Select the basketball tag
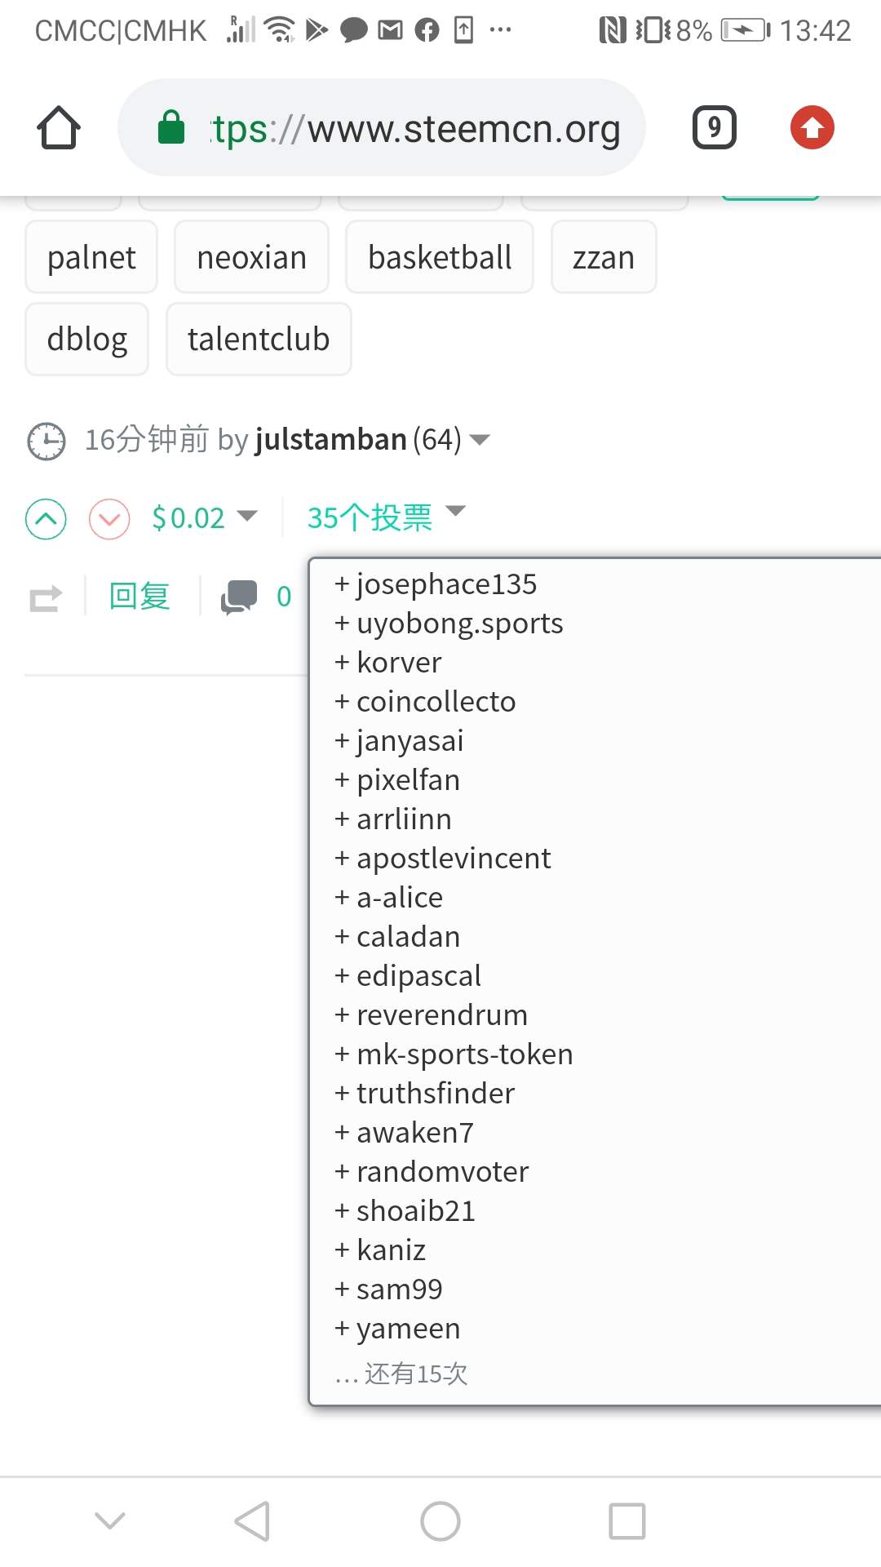881x1567 pixels. (439, 257)
